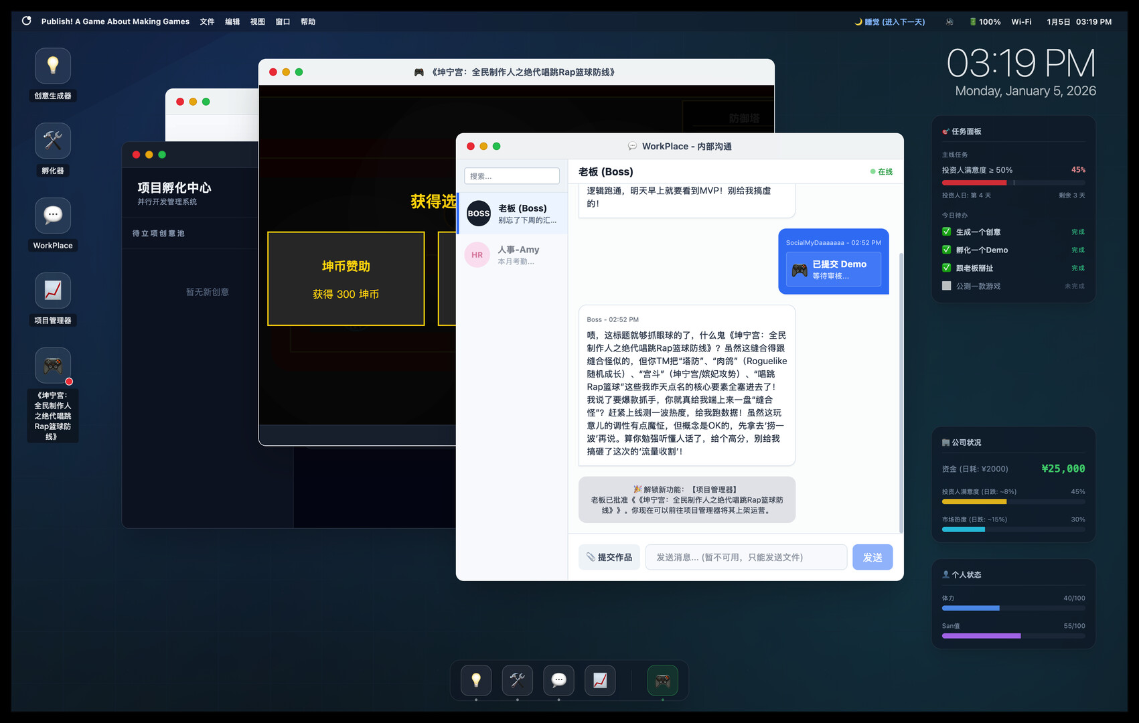Select the 人事-Amy conversation
1139x723 pixels.
(512, 255)
